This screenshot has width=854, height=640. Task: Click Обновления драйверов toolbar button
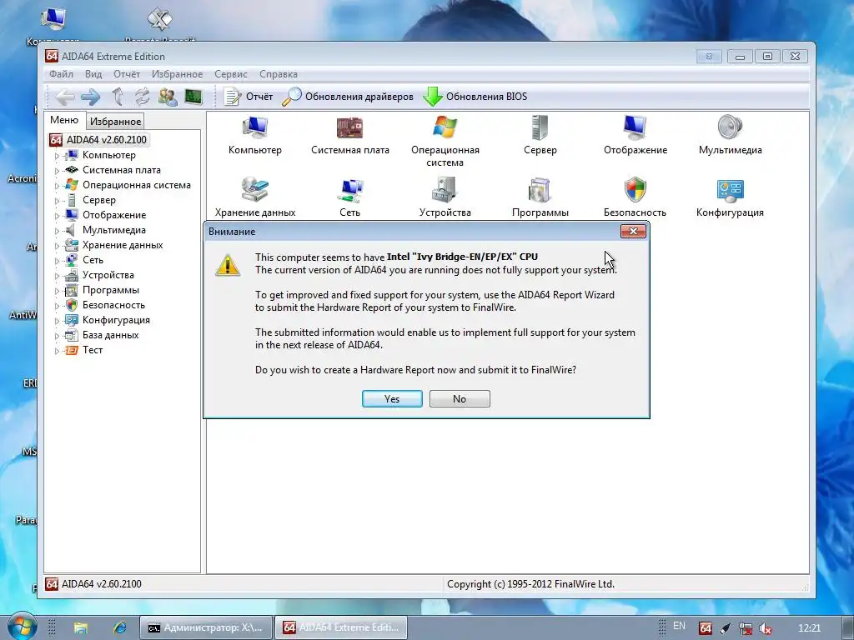click(x=348, y=97)
